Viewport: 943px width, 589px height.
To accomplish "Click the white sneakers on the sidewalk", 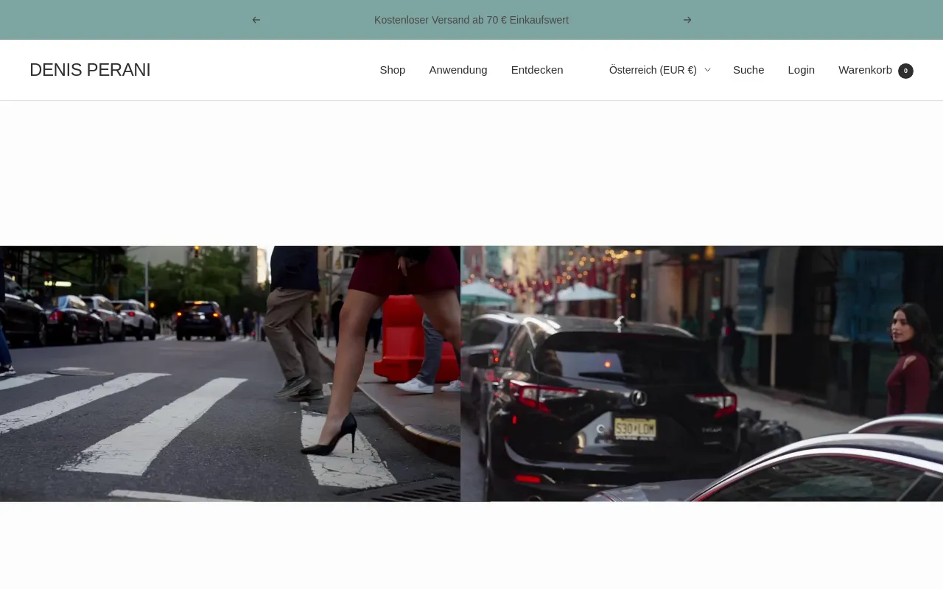I will tap(415, 385).
